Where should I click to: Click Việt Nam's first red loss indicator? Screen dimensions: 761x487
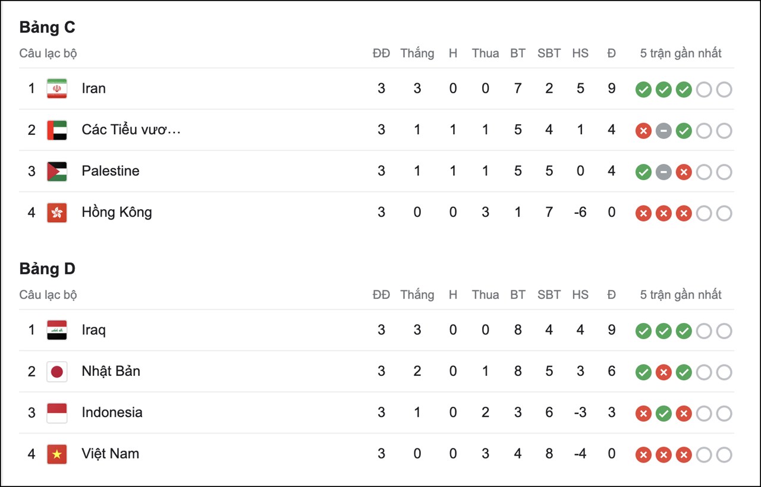tap(643, 455)
